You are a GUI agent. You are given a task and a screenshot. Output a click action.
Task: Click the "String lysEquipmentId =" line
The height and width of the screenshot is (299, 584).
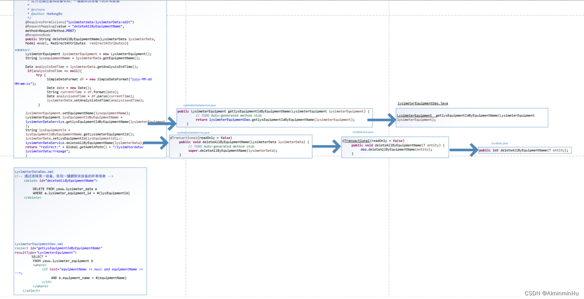click(x=48, y=130)
